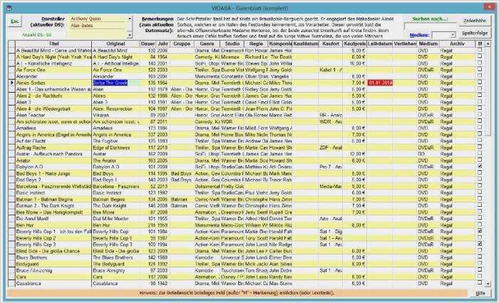Uncheck the M checkbox for Babylon A.D.

(x=480, y=167)
